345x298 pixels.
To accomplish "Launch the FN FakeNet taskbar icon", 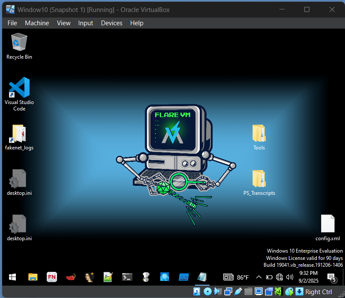I will coord(52,277).
